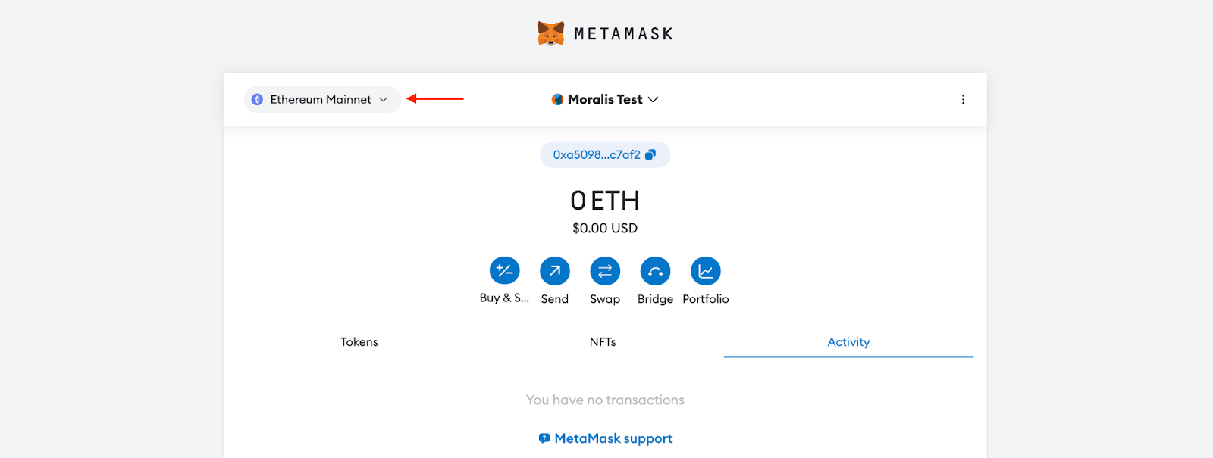Copy the wallet address using the copy icon
This screenshot has height=458, width=1213.
[652, 154]
